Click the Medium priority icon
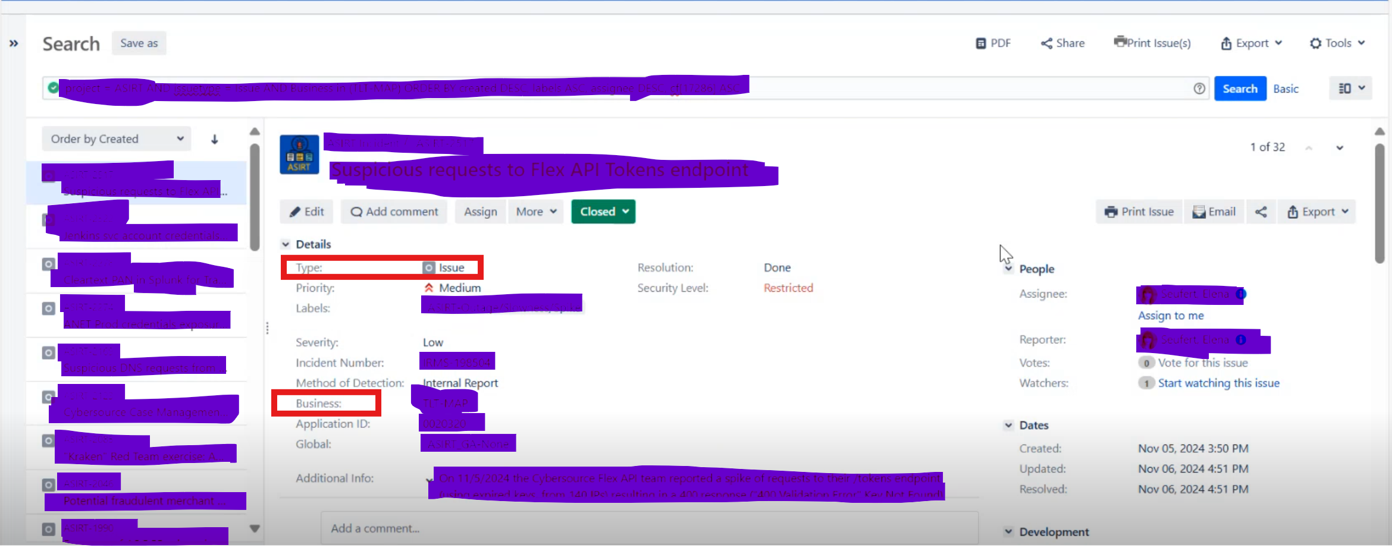The image size is (1392, 548). coord(429,288)
